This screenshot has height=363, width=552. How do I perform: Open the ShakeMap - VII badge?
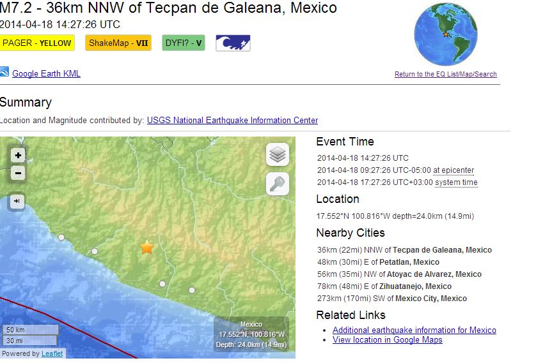[x=118, y=43]
